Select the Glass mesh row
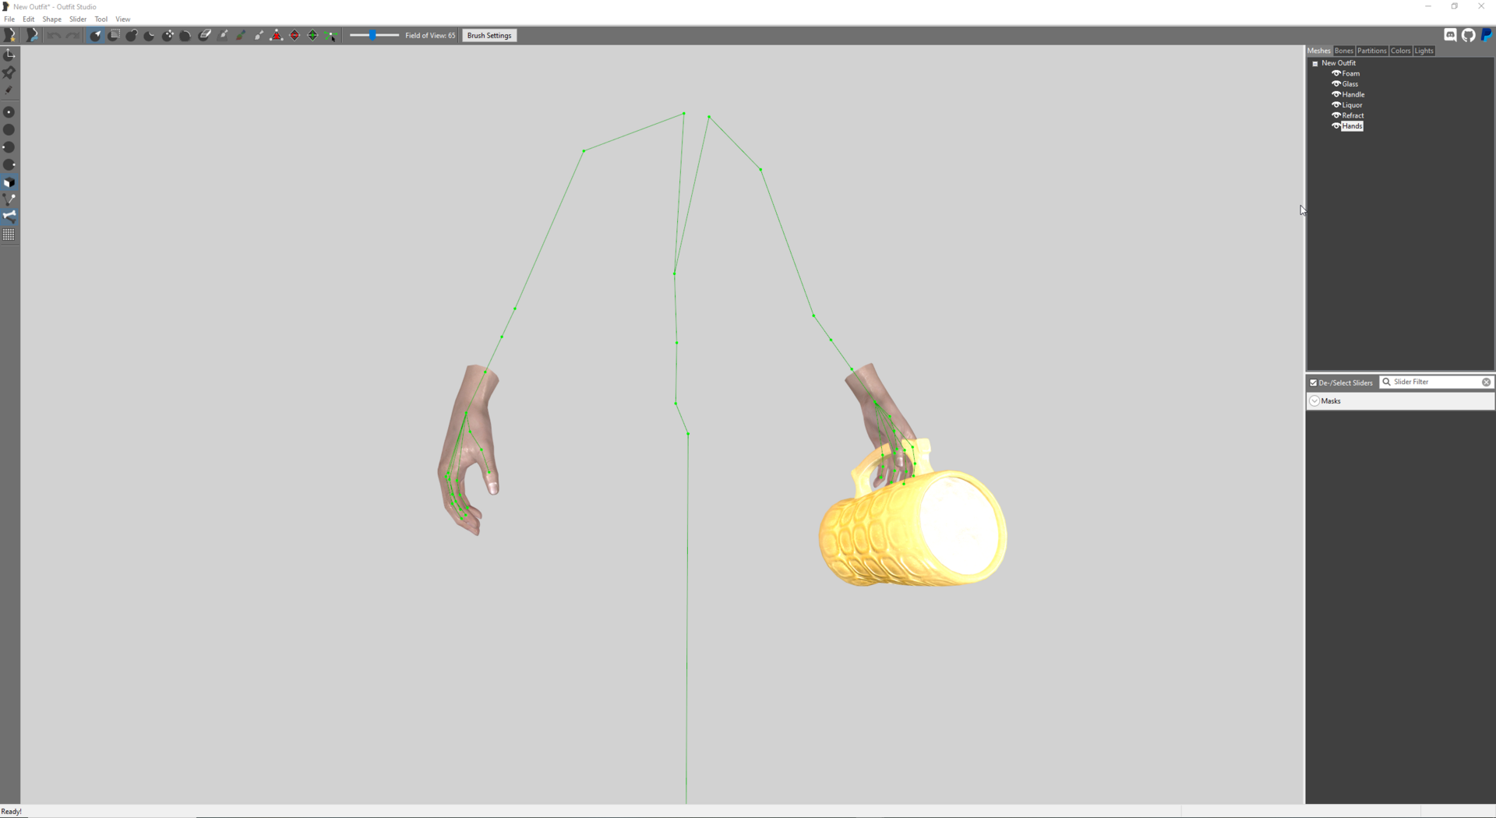Screen dimensions: 1496x818 point(1350,84)
